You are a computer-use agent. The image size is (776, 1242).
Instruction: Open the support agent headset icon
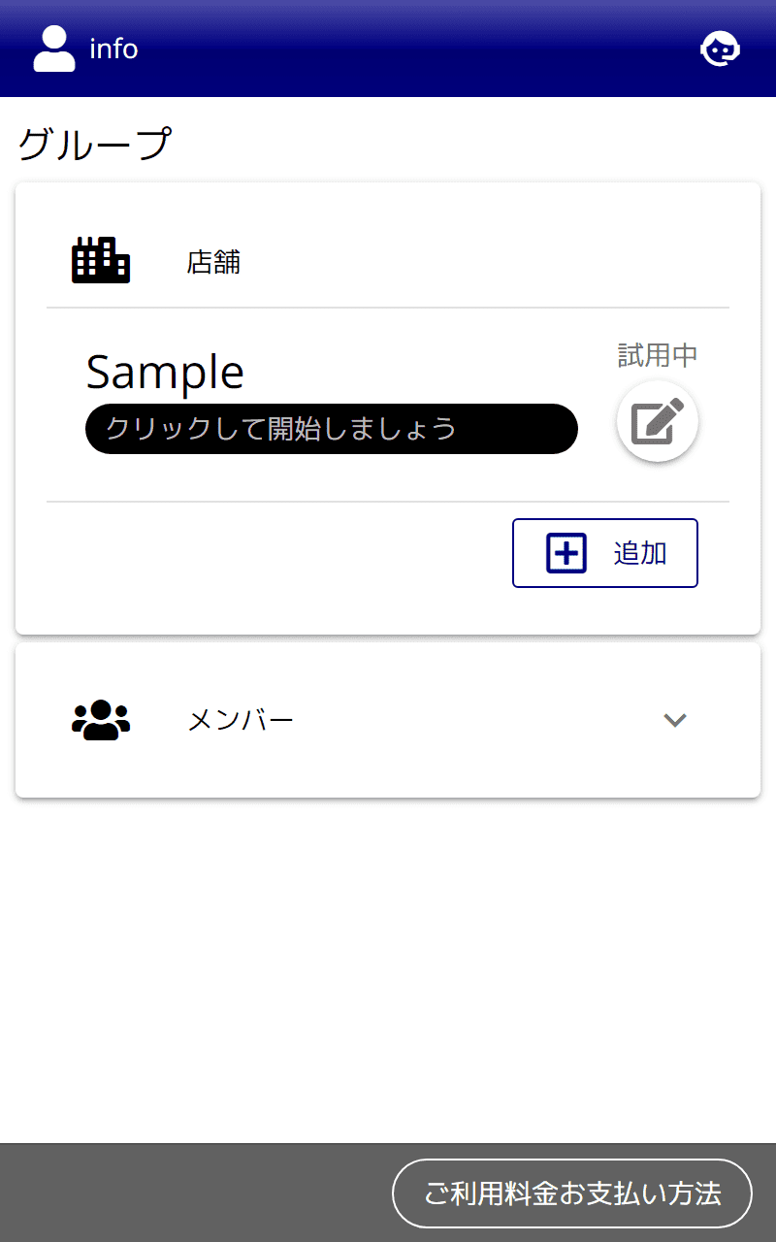coord(721,49)
